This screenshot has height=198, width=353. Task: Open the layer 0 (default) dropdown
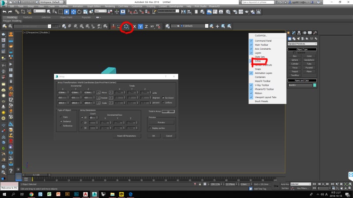[x=190, y=26]
